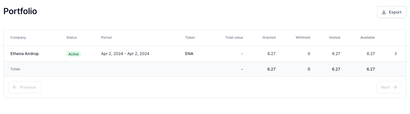
Task: Select the Company column header
Action: pos(18,38)
